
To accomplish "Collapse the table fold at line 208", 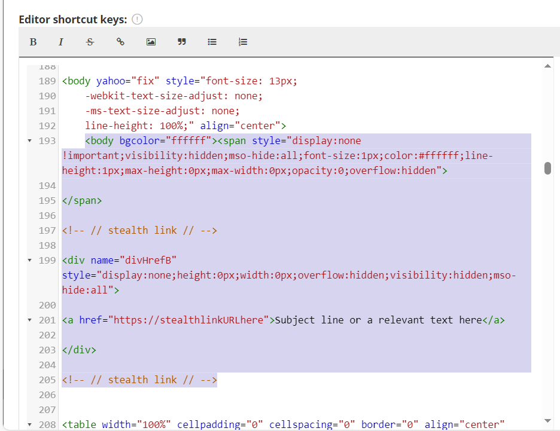I will [x=29, y=424].
